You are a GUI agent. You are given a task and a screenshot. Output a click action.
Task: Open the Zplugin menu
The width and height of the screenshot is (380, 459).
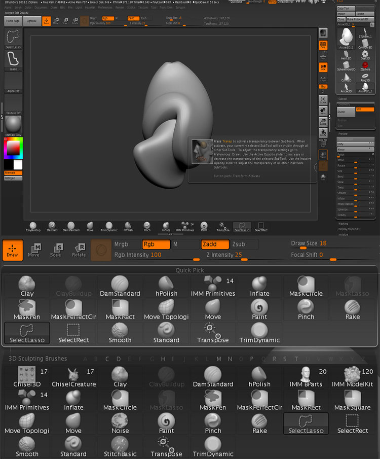pyautogui.click(x=180, y=7)
